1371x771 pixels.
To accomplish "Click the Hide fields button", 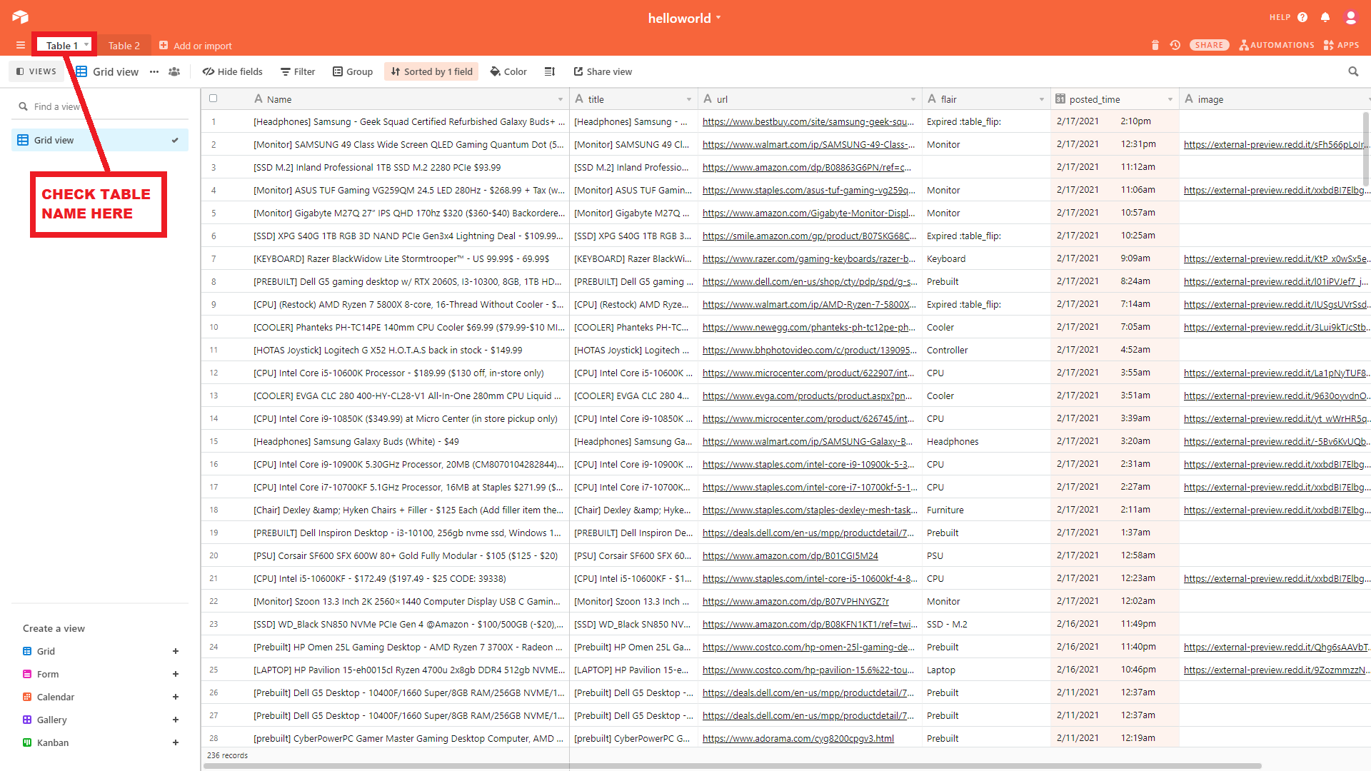I will [x=233, y=71].
